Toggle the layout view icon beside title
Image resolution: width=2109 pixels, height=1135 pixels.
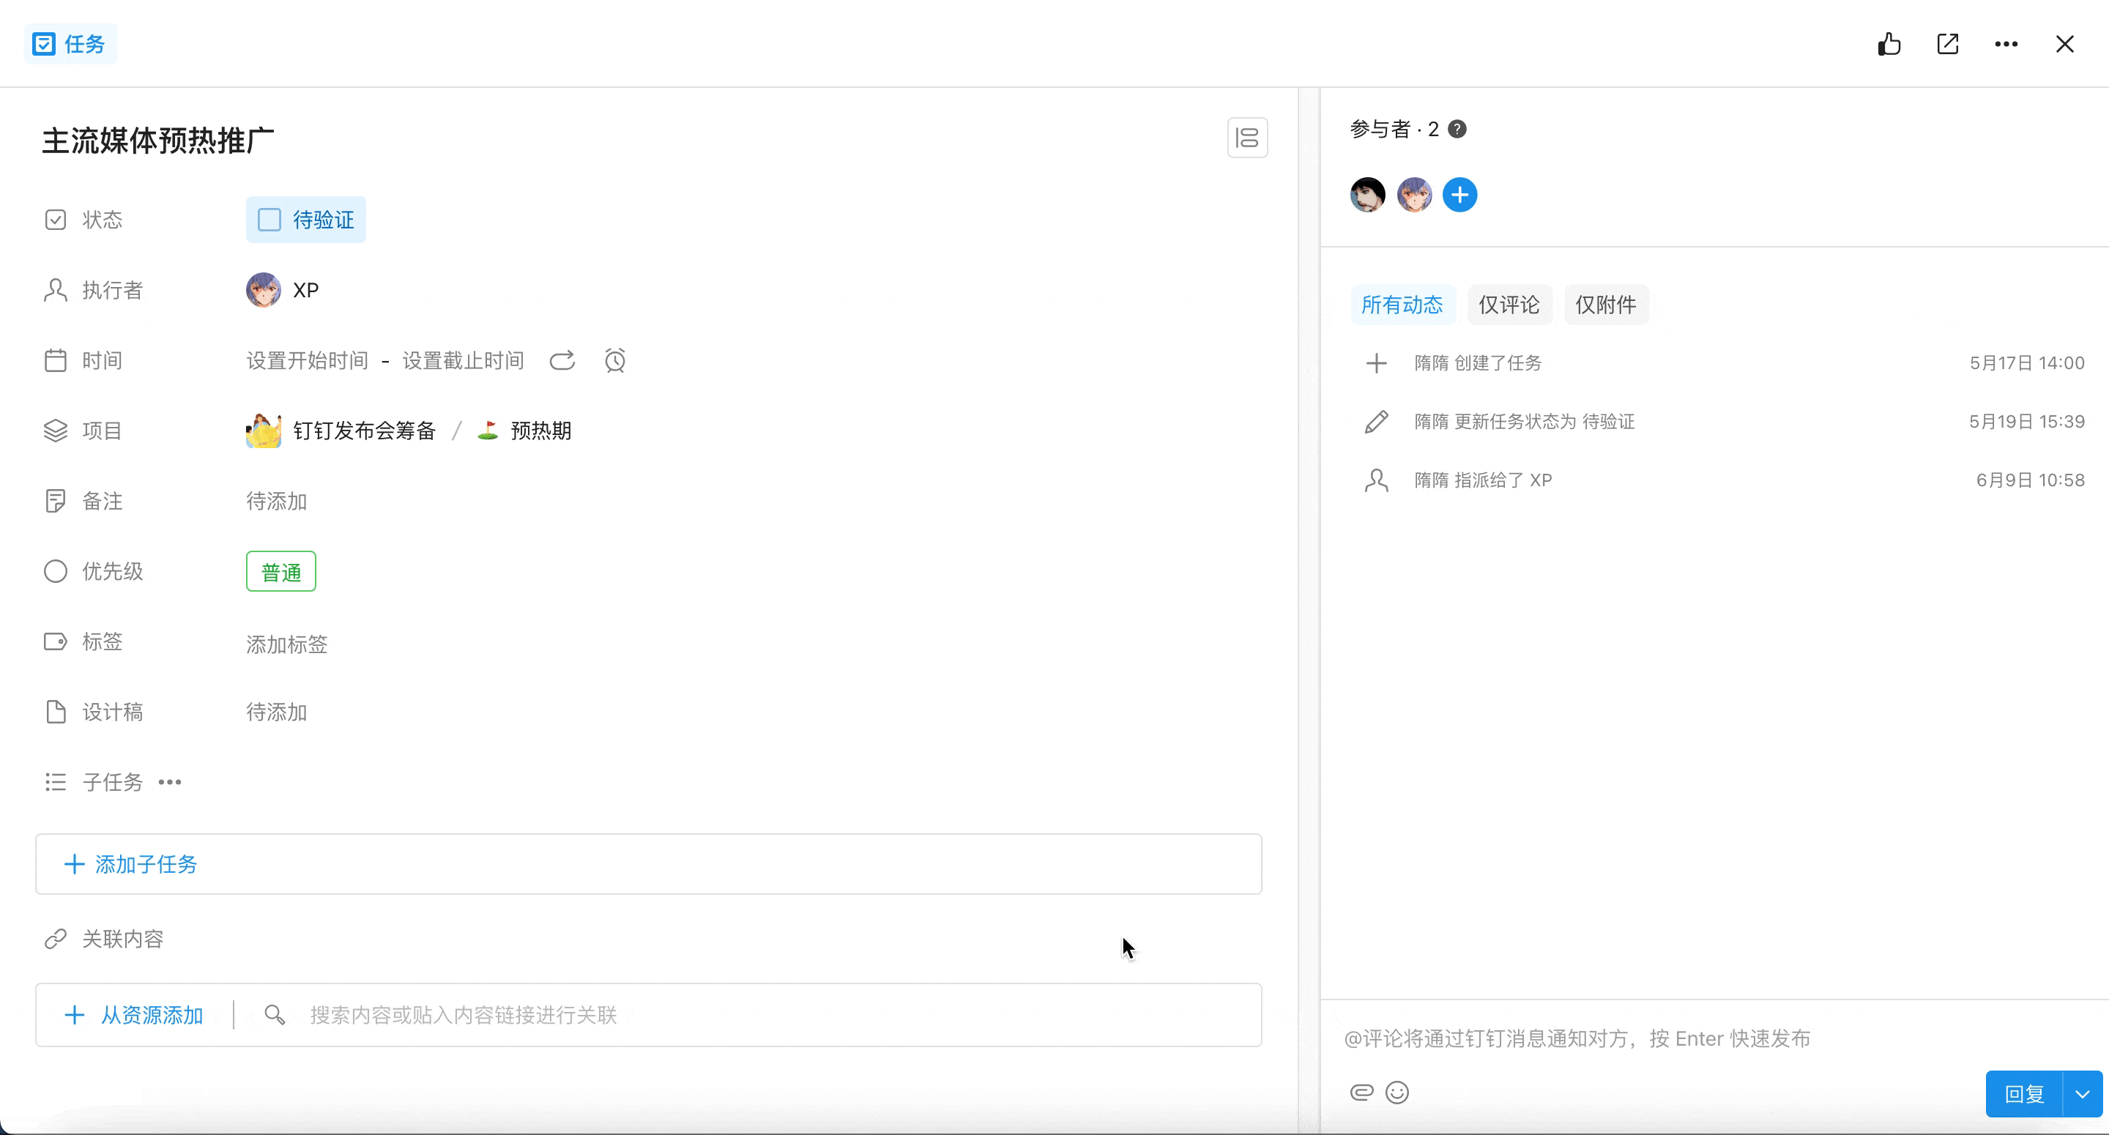click(x=1247, y=138)
